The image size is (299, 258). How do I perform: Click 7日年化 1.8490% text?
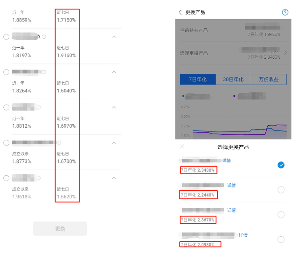[264, 35]
